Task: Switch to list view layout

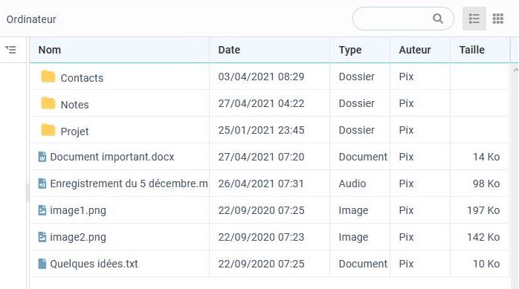Action: point(474,19)
